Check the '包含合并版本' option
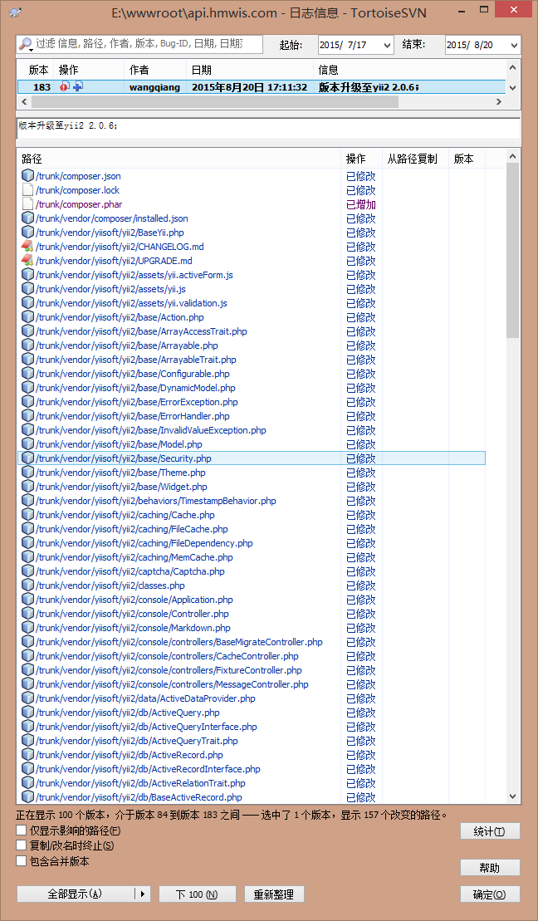The height and width of the screenshot is (921, 538). click(21, 861)
